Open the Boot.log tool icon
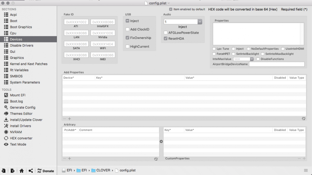The image size is (312, 175). [6, 101]
